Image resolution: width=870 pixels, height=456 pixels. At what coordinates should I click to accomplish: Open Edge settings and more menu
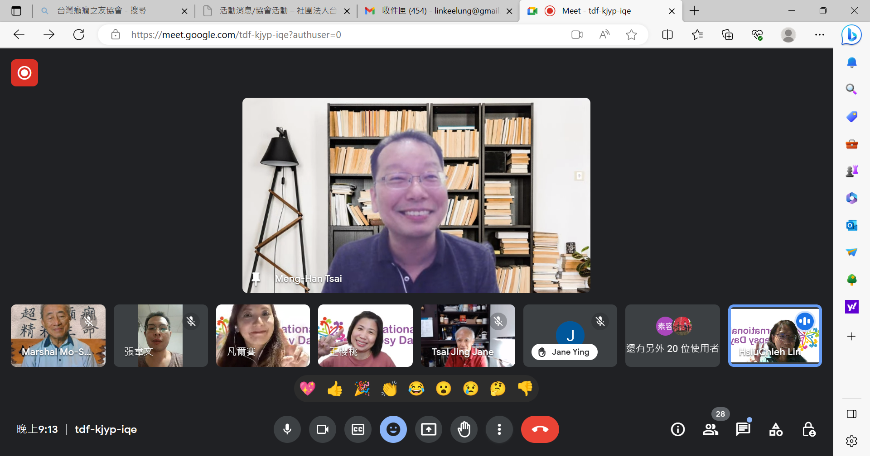[x=820, y=35]
